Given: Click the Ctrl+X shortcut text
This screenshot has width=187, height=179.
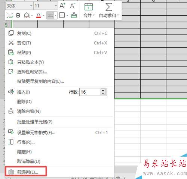Looking at the screenshot, I should click(101, 43).
